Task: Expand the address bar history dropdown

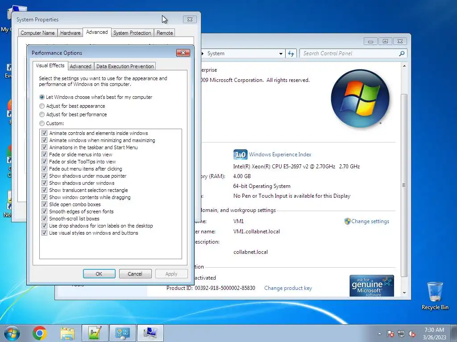Action: [281, 53]
